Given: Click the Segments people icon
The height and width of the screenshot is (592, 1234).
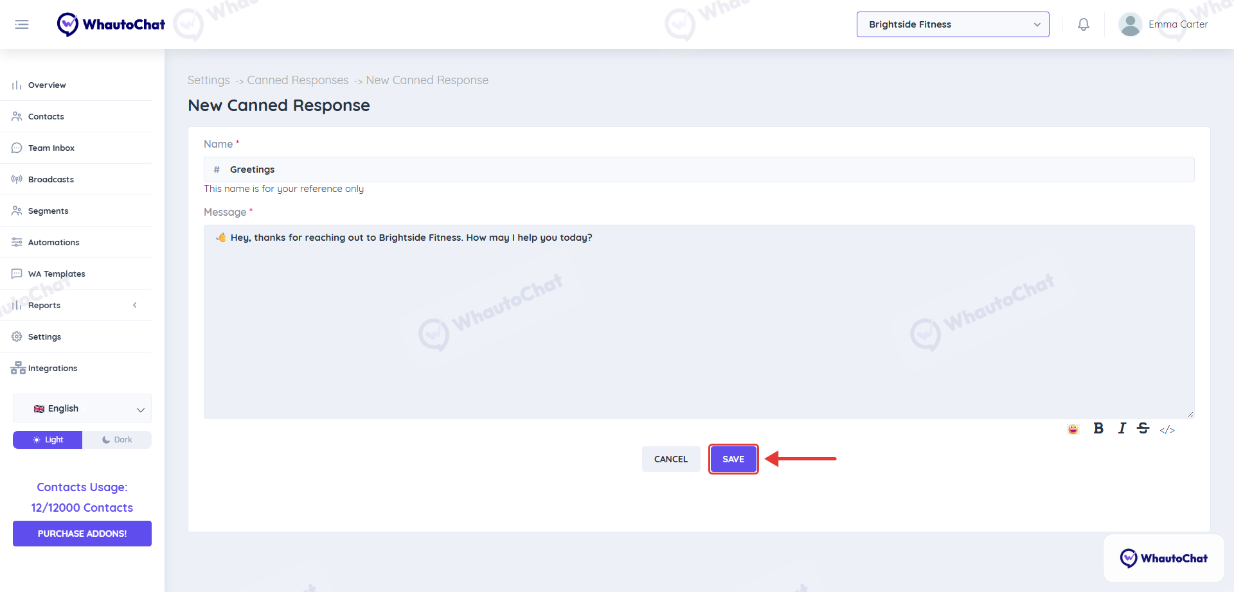Looking at the screenshot, I should [17, 211].
